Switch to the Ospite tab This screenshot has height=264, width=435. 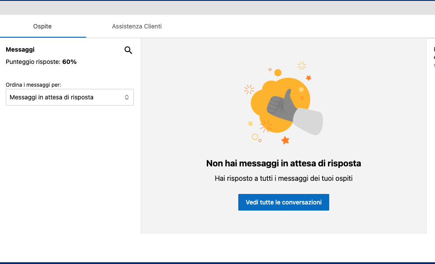click(x=42, y=26)
